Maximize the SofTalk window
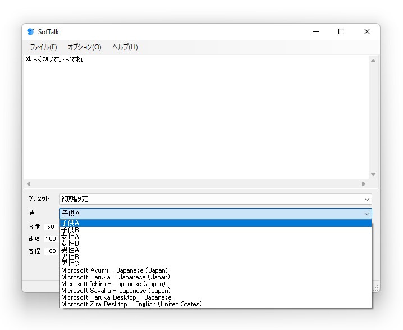Screen dimensions: 403x330 341,31
